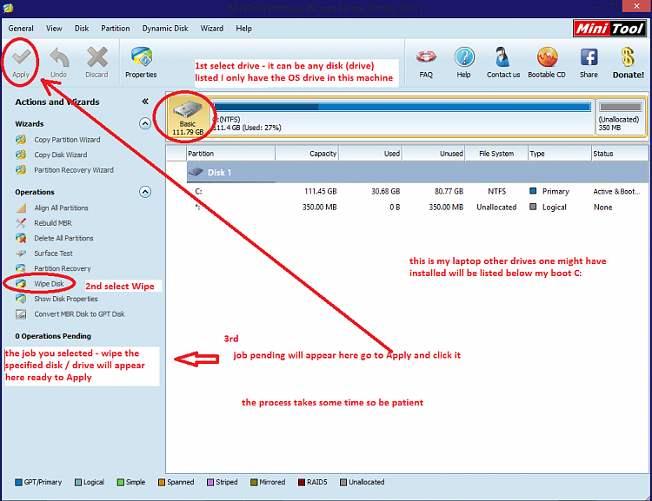Select the C: partition row

pyautogui.click(x=417, y=191)
